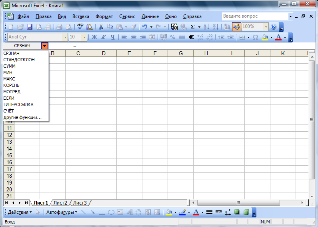Align text to the left
The height and width of the screenshot is (227, 318).
tap(124, 37)
